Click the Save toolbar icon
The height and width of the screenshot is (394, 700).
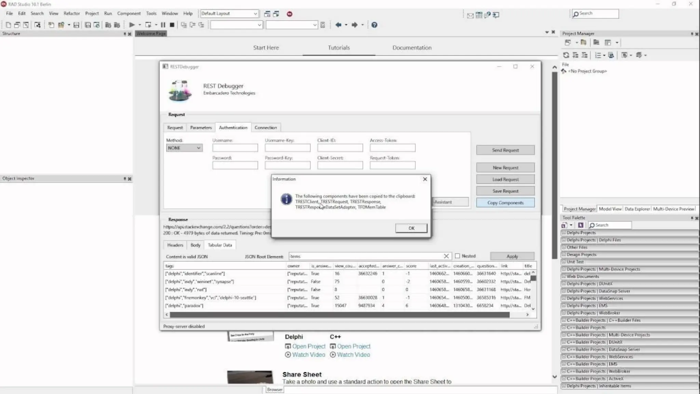point(77,25)
